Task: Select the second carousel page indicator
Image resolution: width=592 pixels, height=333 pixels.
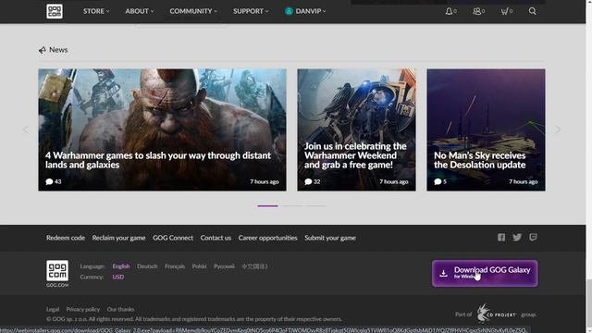Action: click(x=292, y=205)
